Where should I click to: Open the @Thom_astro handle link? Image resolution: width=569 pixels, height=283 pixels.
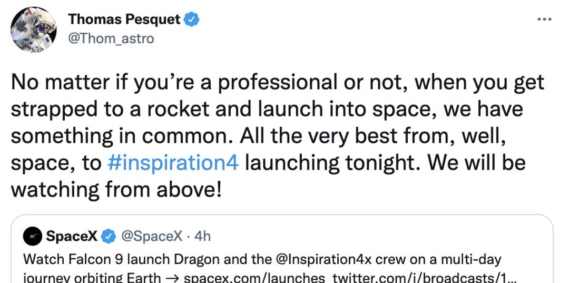click(x=111, y=38)
